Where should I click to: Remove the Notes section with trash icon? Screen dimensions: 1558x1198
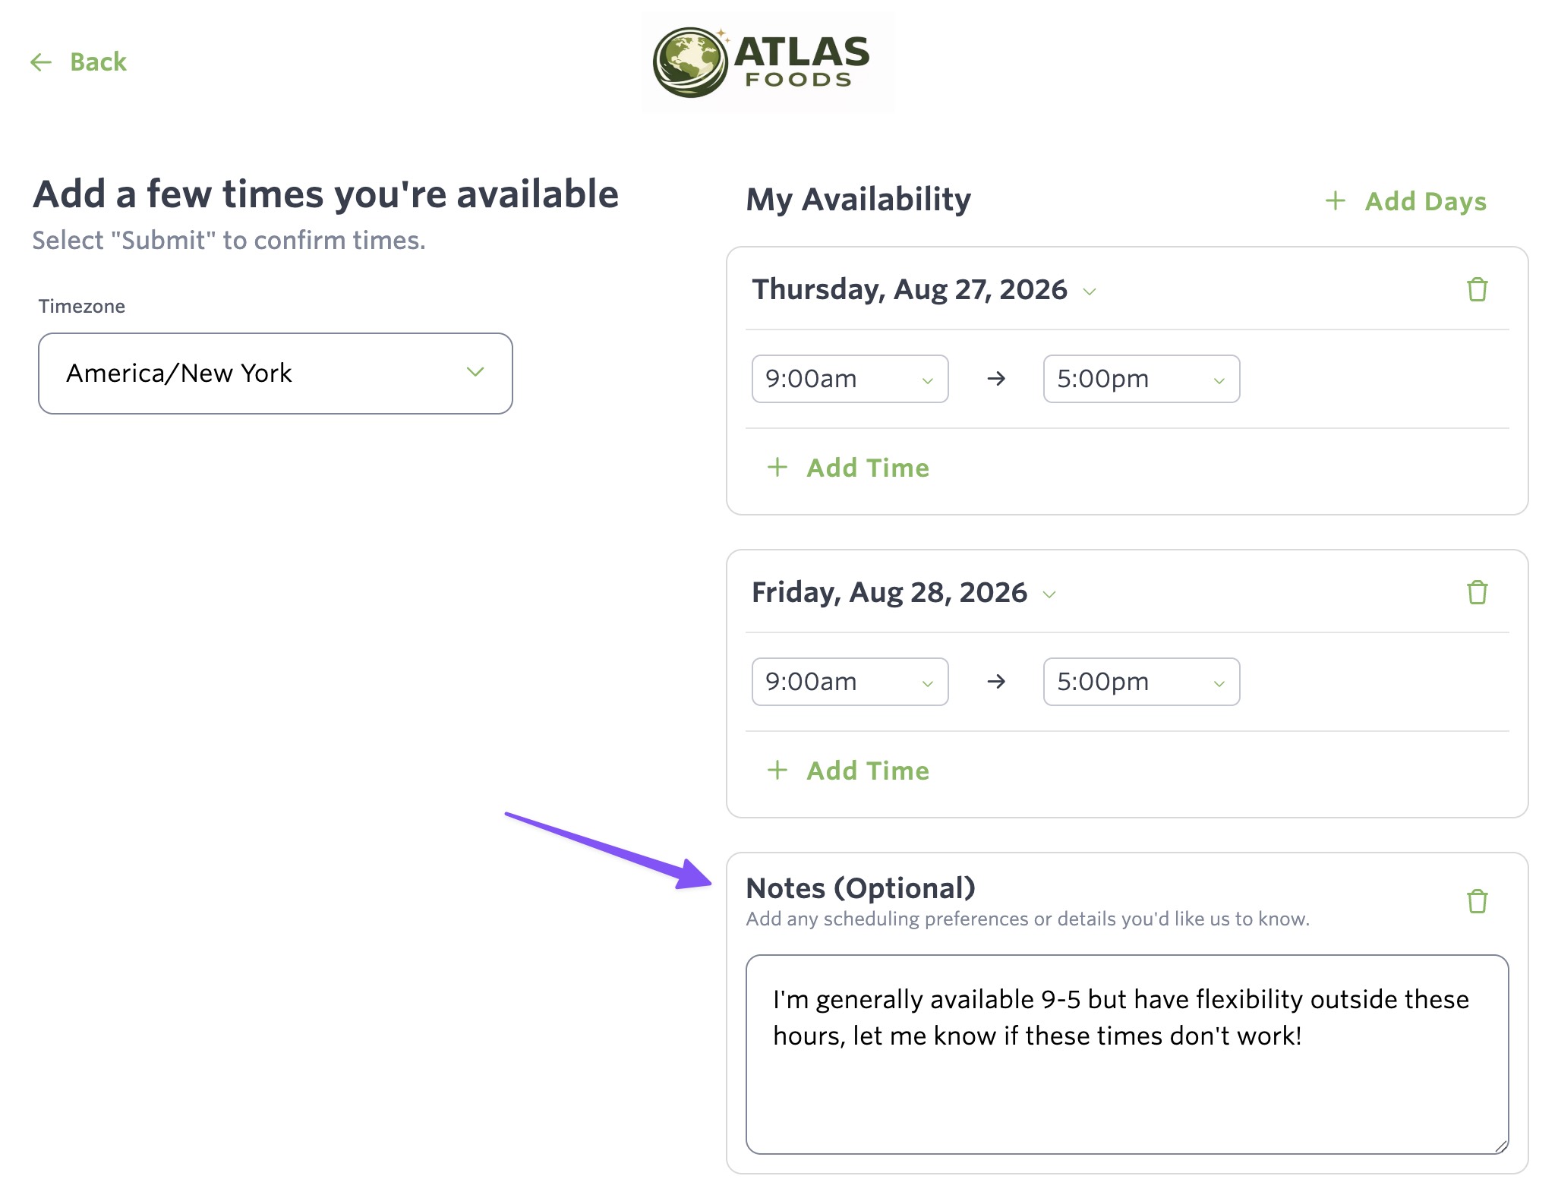(1477, 901)
